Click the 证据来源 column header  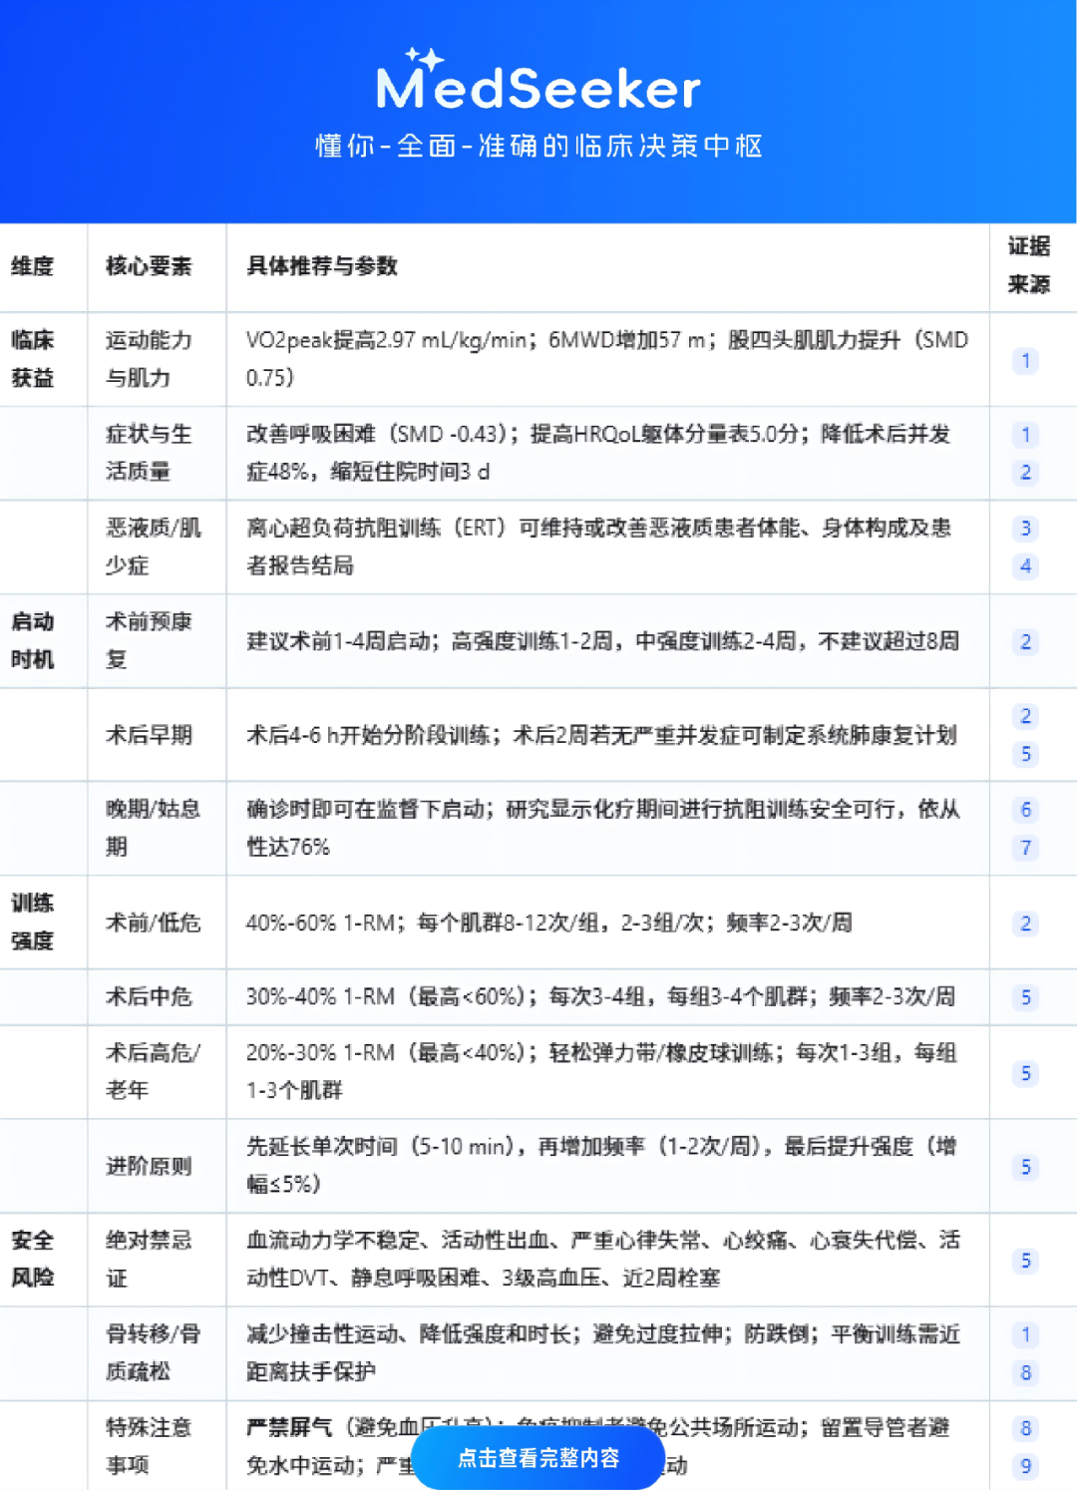pyautogui.click(x=1029, y=265)
